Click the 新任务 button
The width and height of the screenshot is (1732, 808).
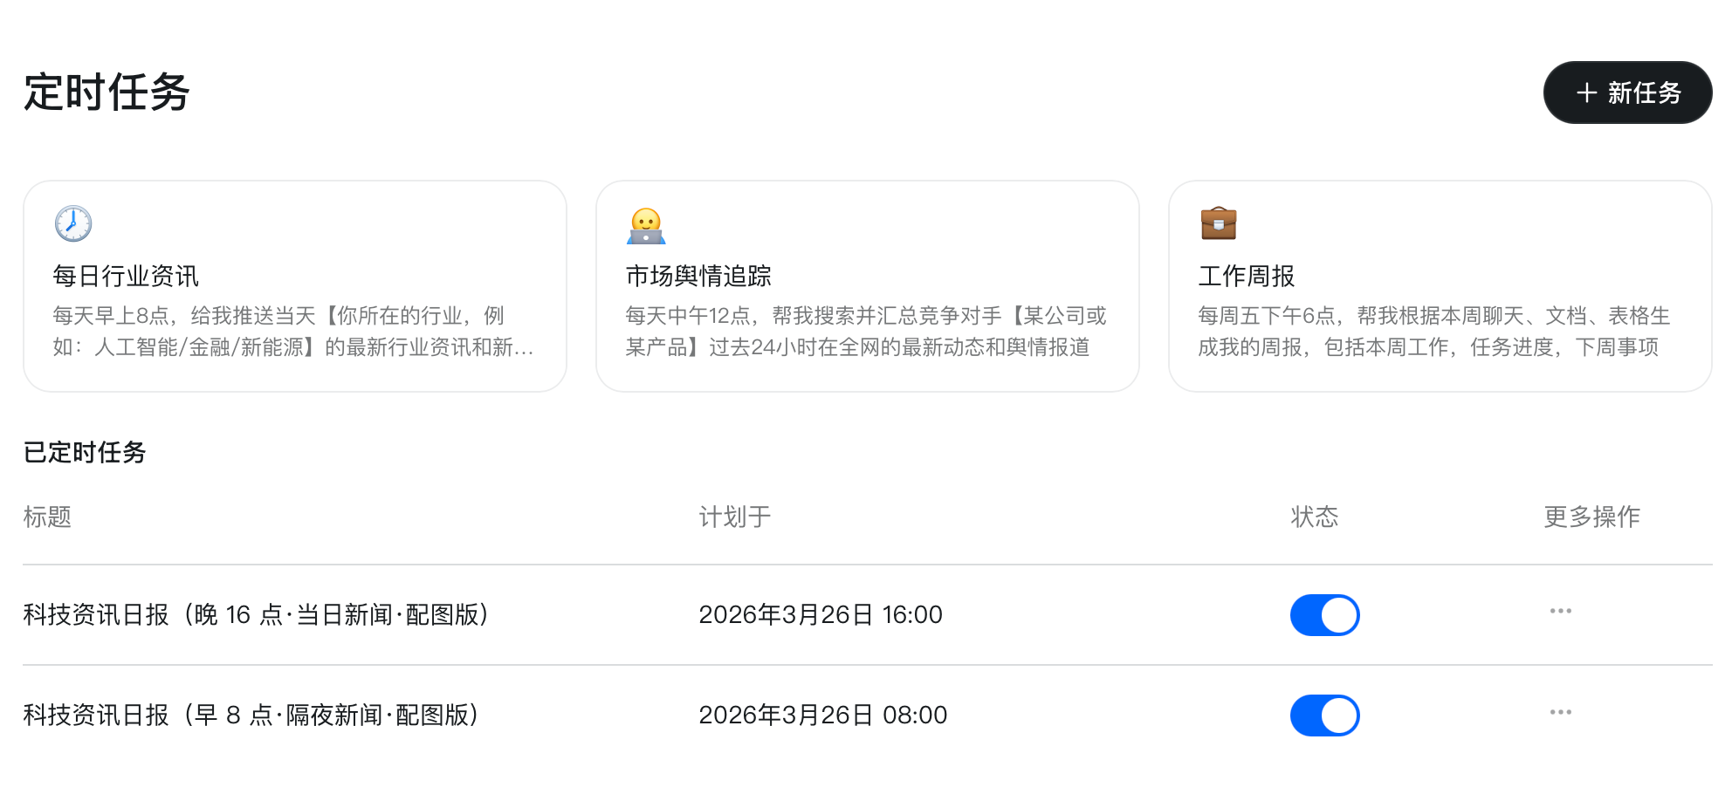(x=1627, y=92)
